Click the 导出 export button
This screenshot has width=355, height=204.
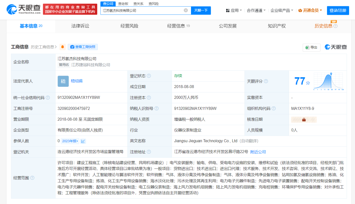(x=311, y=47)
